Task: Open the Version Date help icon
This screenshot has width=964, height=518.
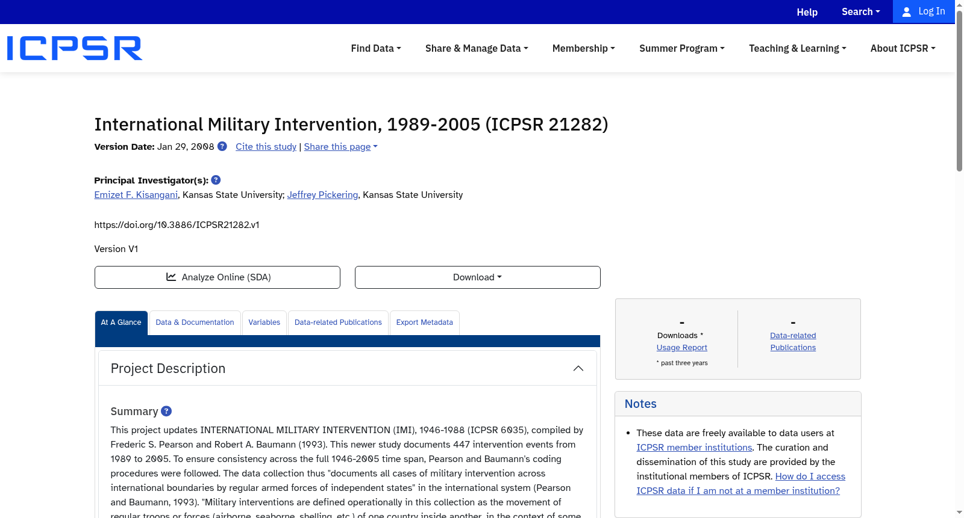Action: coord(222,146)
